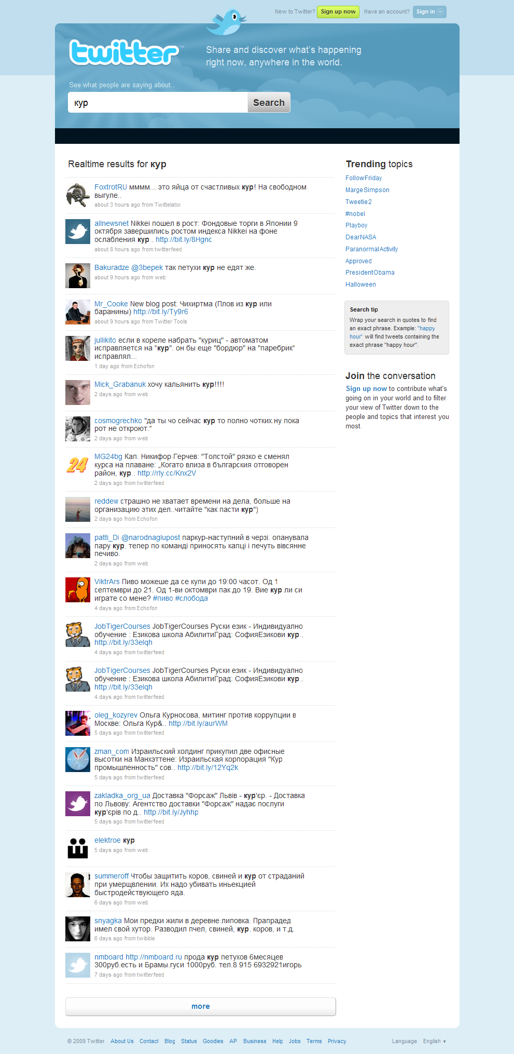Viewport: 514px width, 1054px height.
Task: Open FoxtrotRU's avatar thumbnail
Action: coord(78,195)
